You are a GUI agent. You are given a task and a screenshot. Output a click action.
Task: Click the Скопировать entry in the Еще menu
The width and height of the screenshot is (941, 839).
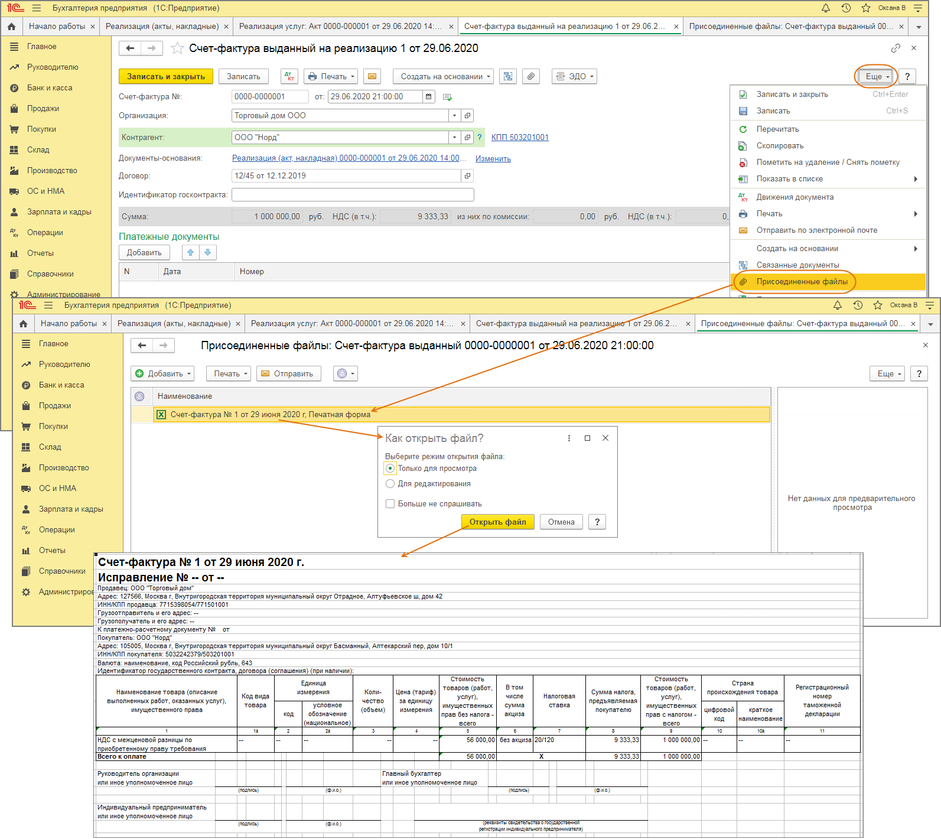(828, 145)
